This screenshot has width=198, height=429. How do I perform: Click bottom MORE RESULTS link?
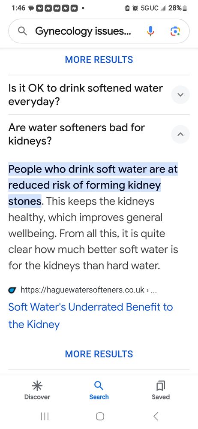tap(99, 354)
